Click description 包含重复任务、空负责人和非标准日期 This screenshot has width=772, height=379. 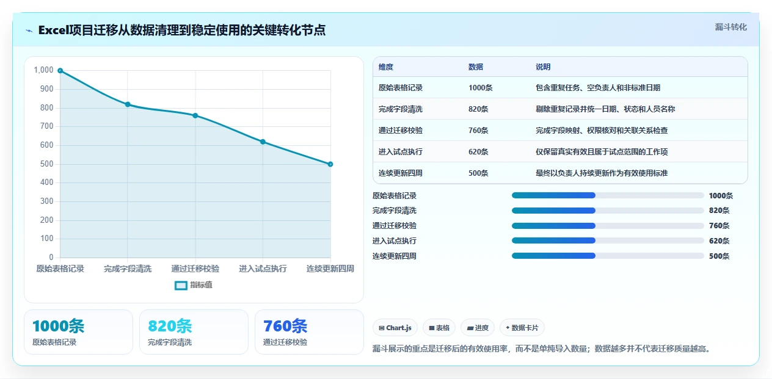point(598,88)
